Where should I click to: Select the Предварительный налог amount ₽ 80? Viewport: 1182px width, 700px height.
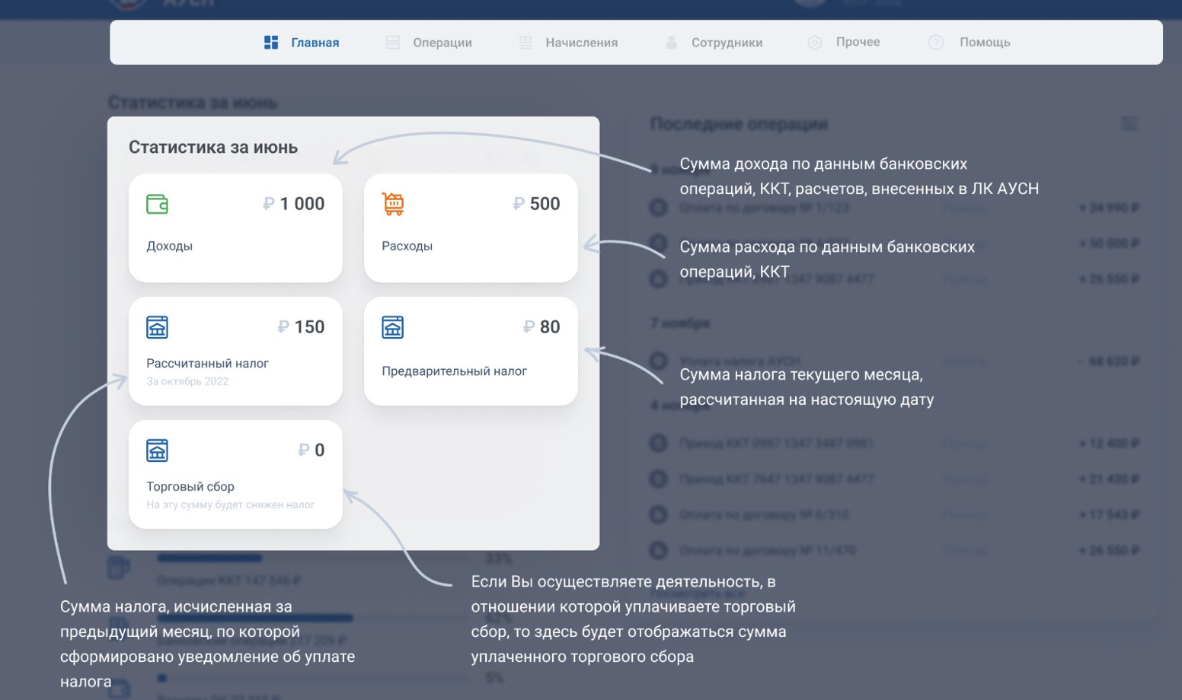pos(541,327)
